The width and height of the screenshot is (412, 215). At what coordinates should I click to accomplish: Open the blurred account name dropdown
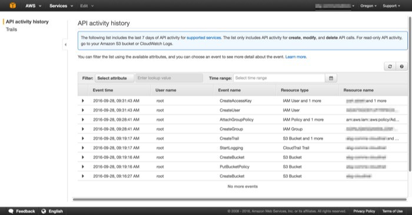(335, 6)
